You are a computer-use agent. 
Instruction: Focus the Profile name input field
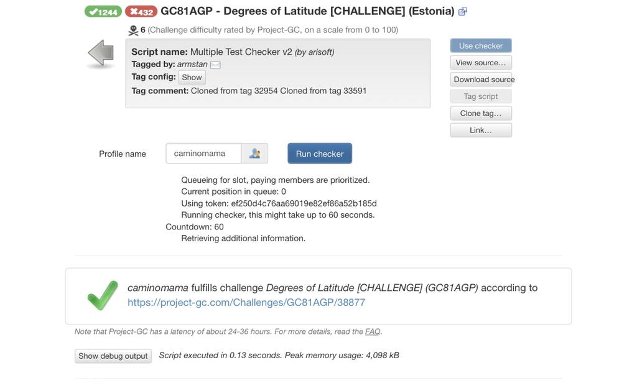203,154
